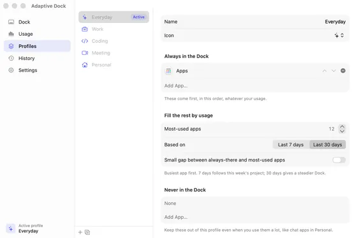Click the Active profile sparkle icon at bottom
This screenshot has width=357, height=238.
(x=11, y=228)
